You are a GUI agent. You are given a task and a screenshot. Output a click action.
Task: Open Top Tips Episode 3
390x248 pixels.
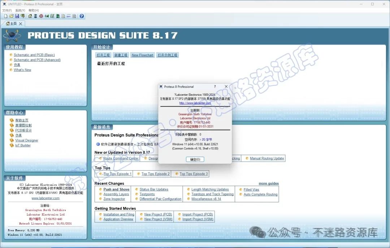click(194, 174)
